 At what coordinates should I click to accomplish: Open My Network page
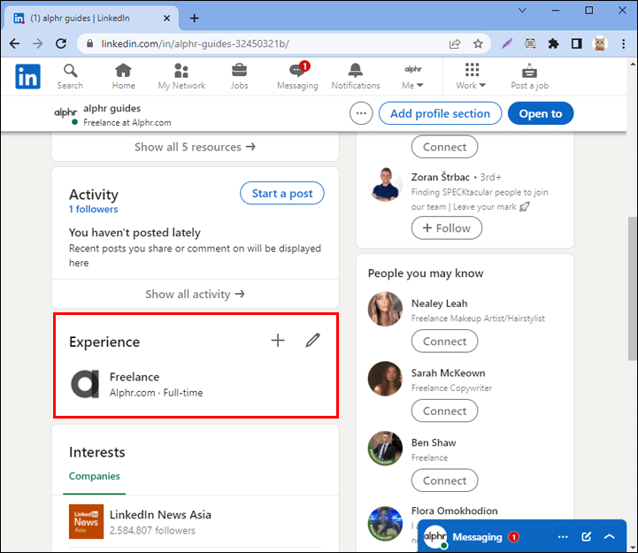[x=181, y=76]
